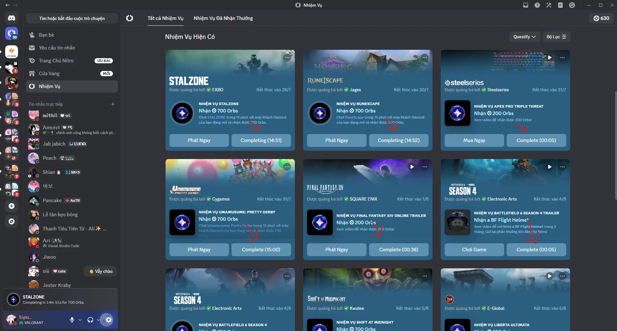Screen dimensions: 617x331
Task: Click the Add a Server plus icon
Action: pyautogui.click(x=12, y=206)
